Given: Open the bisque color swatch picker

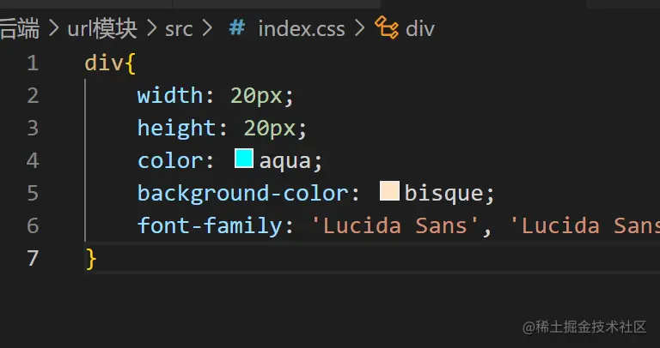Looking at the screenshot, I should pyautogui.click(x=389, y=192).
